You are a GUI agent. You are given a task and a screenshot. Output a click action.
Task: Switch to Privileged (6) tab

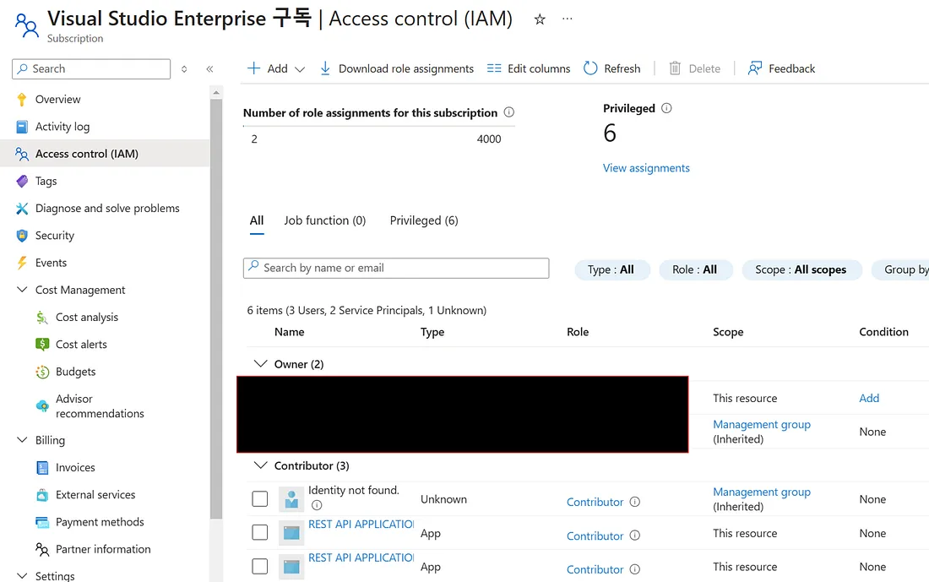pyautogui.click(x=424, y=220)
